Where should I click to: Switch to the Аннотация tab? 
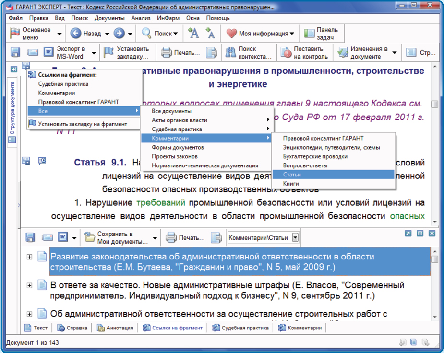point(115,328)
